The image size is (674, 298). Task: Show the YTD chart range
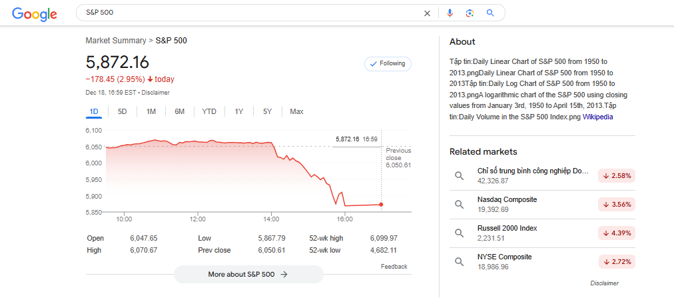click(209, 111)
